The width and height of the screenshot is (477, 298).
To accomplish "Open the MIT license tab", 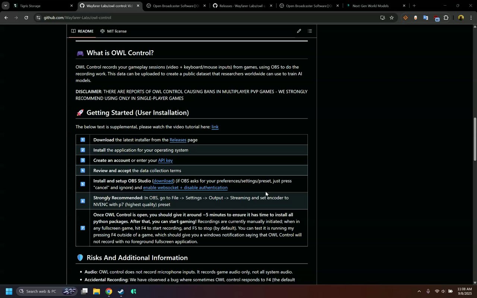I will point(113,31).
